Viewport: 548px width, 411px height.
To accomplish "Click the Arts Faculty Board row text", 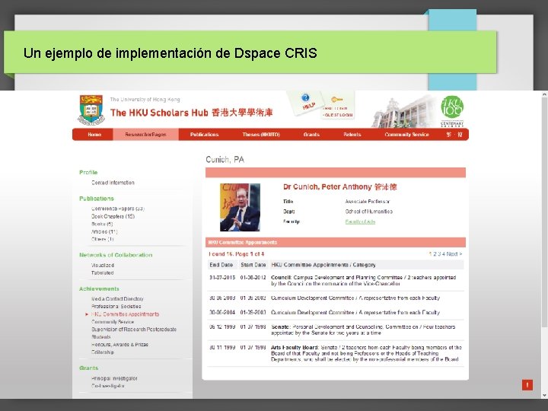I will click(366, 353).
